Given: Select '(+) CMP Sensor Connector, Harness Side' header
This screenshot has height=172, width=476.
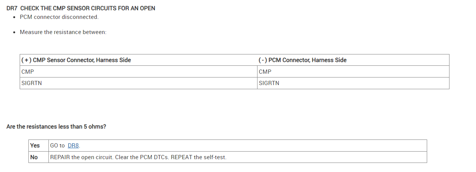Looking at the screenshot, I should click(76, 60).
